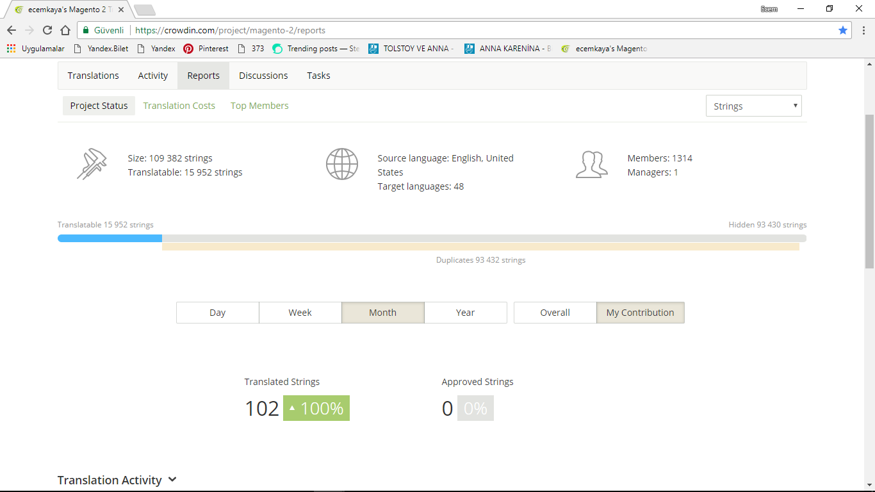Open the Strings unit dropdown
The height and width of the screenshot is (492, 875).
click(753, 106)
